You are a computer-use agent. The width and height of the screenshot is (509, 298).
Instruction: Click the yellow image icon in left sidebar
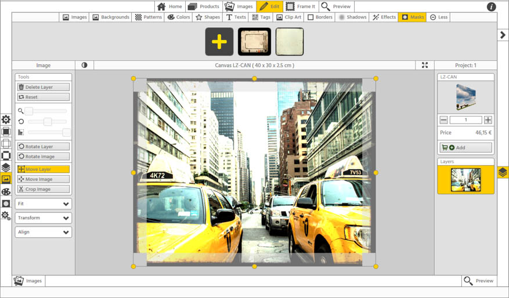[x=6, y=179]
